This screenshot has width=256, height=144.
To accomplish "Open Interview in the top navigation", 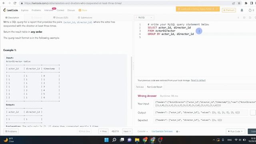I will [49, 10].
